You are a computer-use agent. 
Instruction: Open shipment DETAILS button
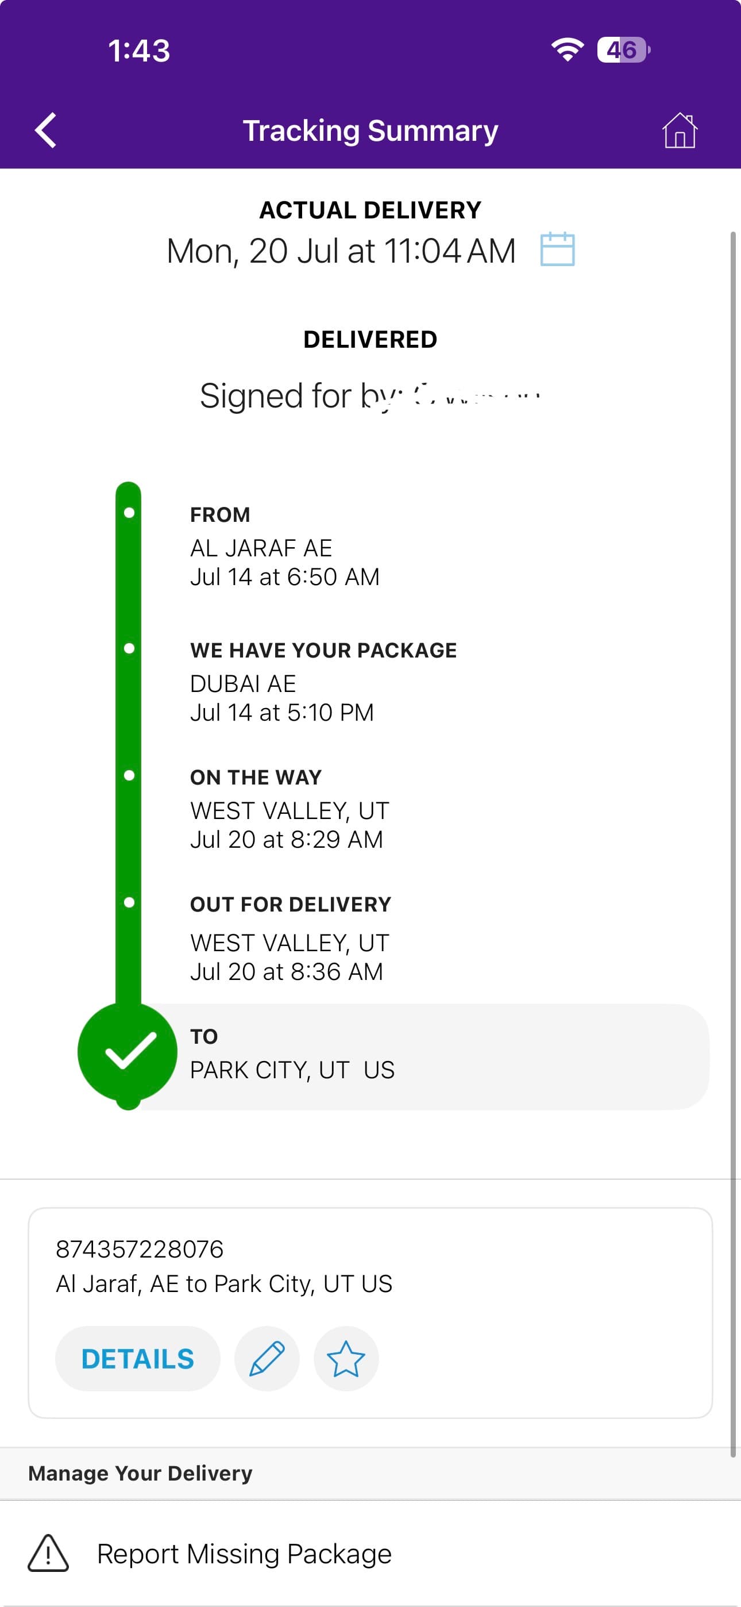138,1358
